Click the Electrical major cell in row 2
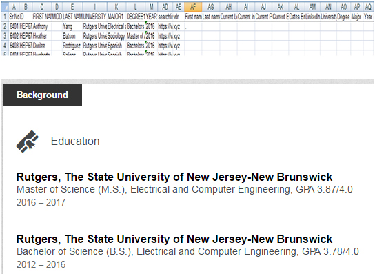Image resolution: width=375 pixels, height=274 pixels. [x=116, y=26]
